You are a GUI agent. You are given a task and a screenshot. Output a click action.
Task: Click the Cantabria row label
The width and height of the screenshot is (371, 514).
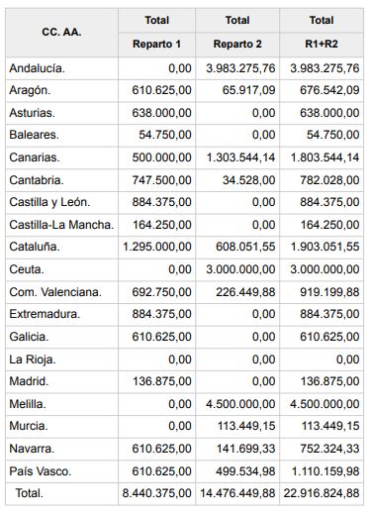click(x=37, y=180)
